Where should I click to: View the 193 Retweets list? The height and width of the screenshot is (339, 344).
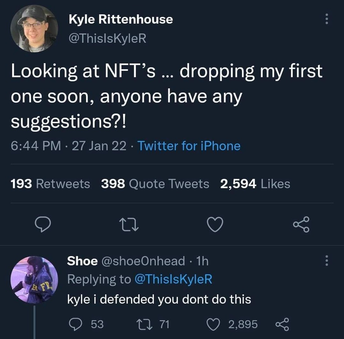pyautogui.click(x=50, y=184)
